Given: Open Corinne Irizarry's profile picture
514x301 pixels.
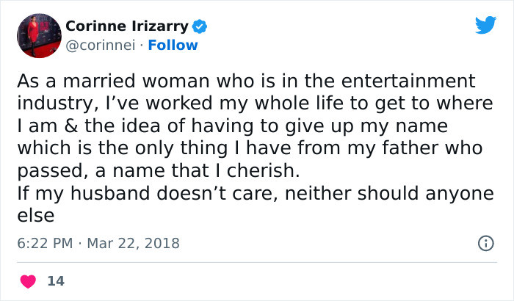Looking at the screenshot, I should point(37,35).
